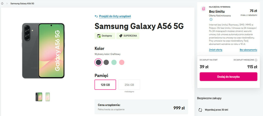Screen dimensions: 263x116
Task: Select the unavailable 256 GB memory option
Action: [129, 85]
